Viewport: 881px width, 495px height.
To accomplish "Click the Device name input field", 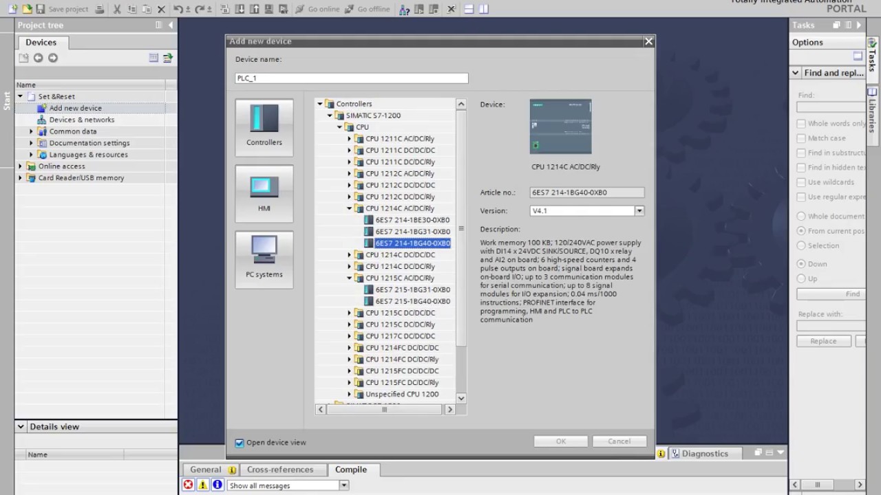I will (352, 78).
